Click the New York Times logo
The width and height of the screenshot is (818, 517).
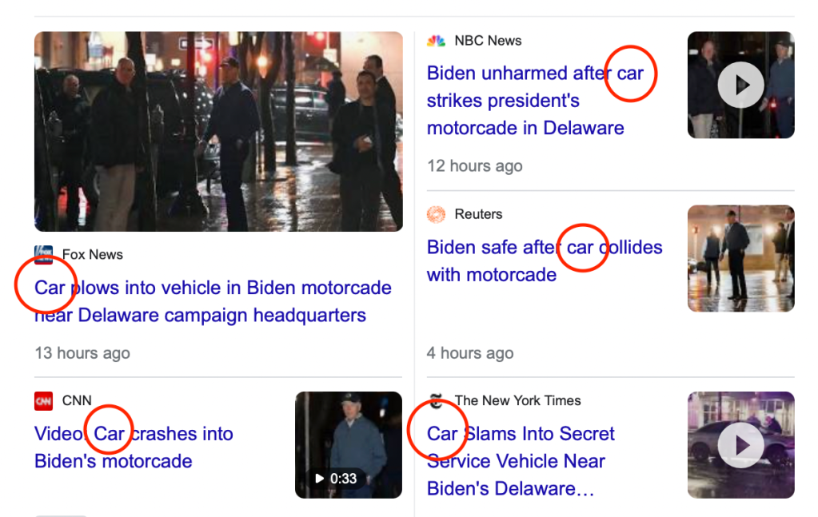click(x=436, y=400)
